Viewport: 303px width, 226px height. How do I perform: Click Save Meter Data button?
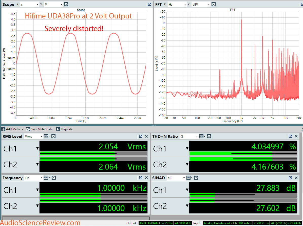click(40, 129)
